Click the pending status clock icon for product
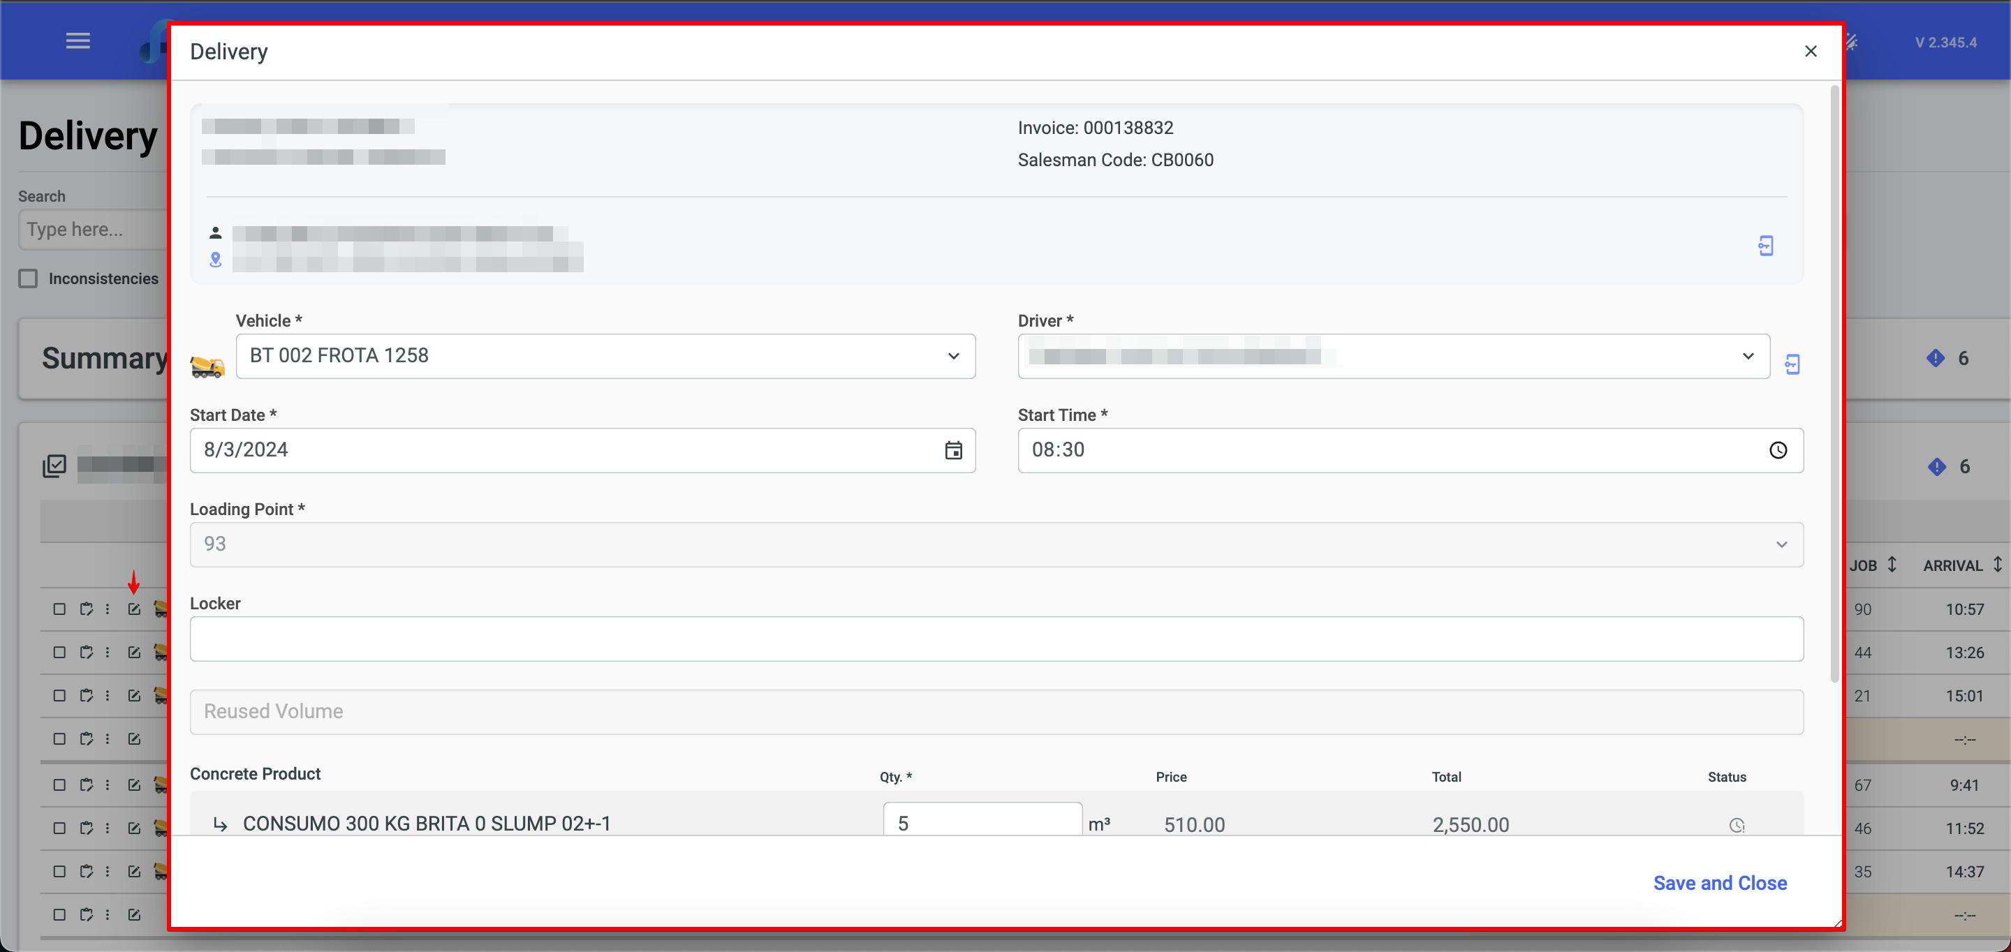This screenshot has height=952, width=2011. coord(1736,825)
